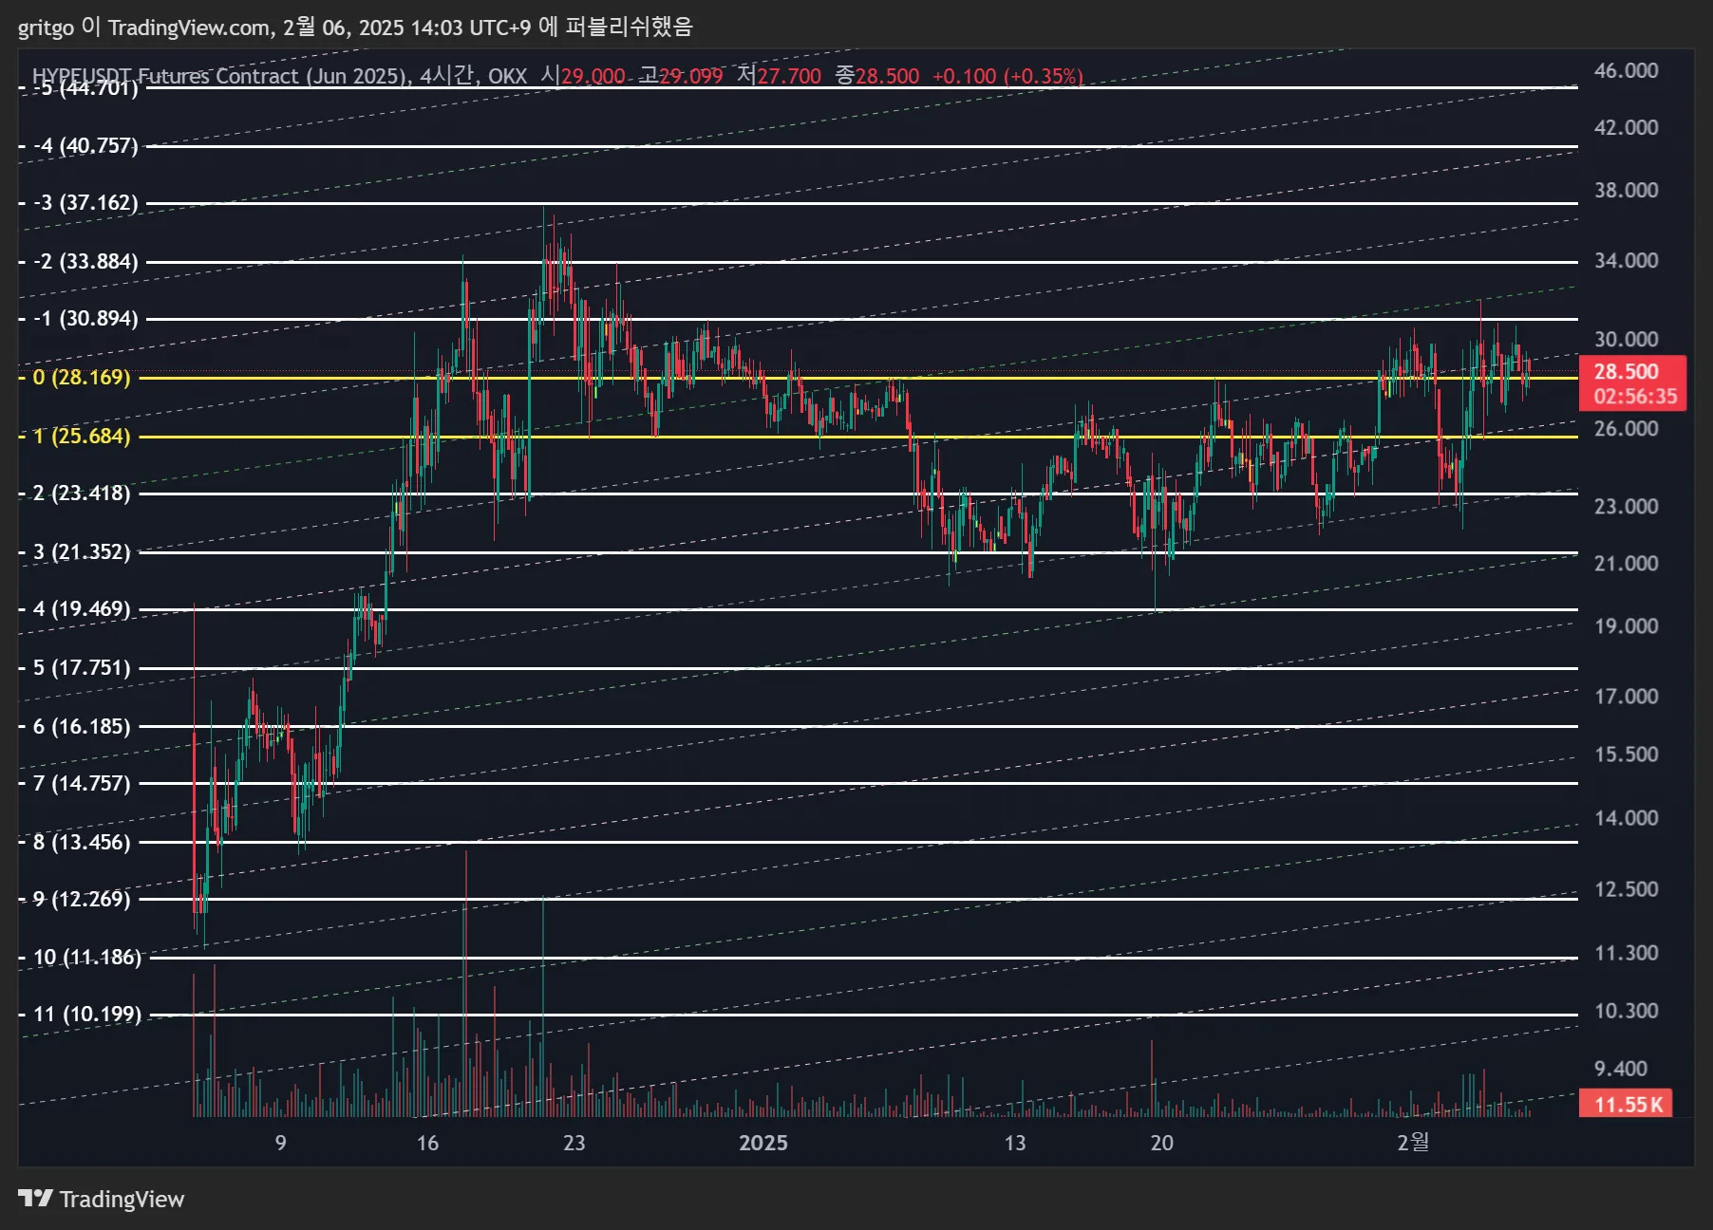Screen dimensions: 1713x1230
Task: Click the low price 27.700 value
Action: (789, 76)
